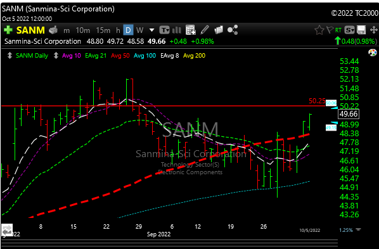Click the EAvg 21 indicator label
This screenshot has height=249, width=379.
[x=96, y=56]
